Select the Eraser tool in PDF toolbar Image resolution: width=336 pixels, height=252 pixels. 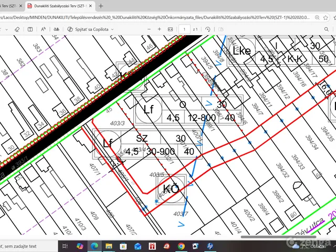pyautogui.click(x=17, y=29)
